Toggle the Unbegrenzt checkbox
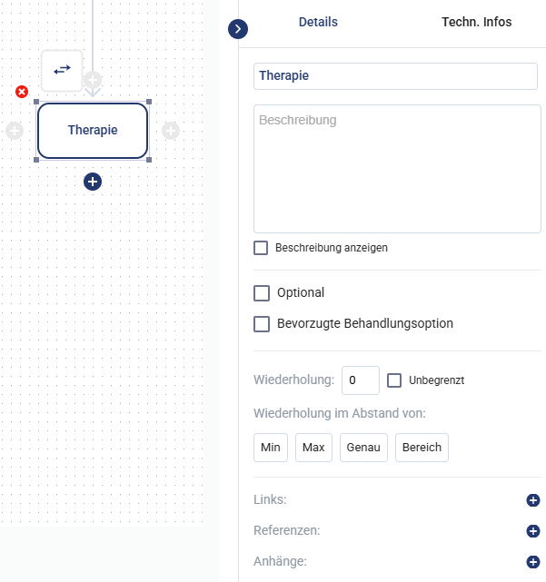The height and width of the screenshot is (582, 546). pyautogui.click(x=394, y=380)
